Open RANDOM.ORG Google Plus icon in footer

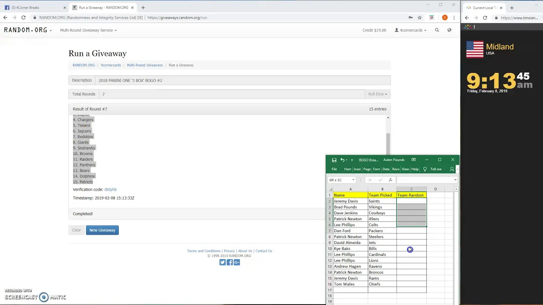[237, 262]
